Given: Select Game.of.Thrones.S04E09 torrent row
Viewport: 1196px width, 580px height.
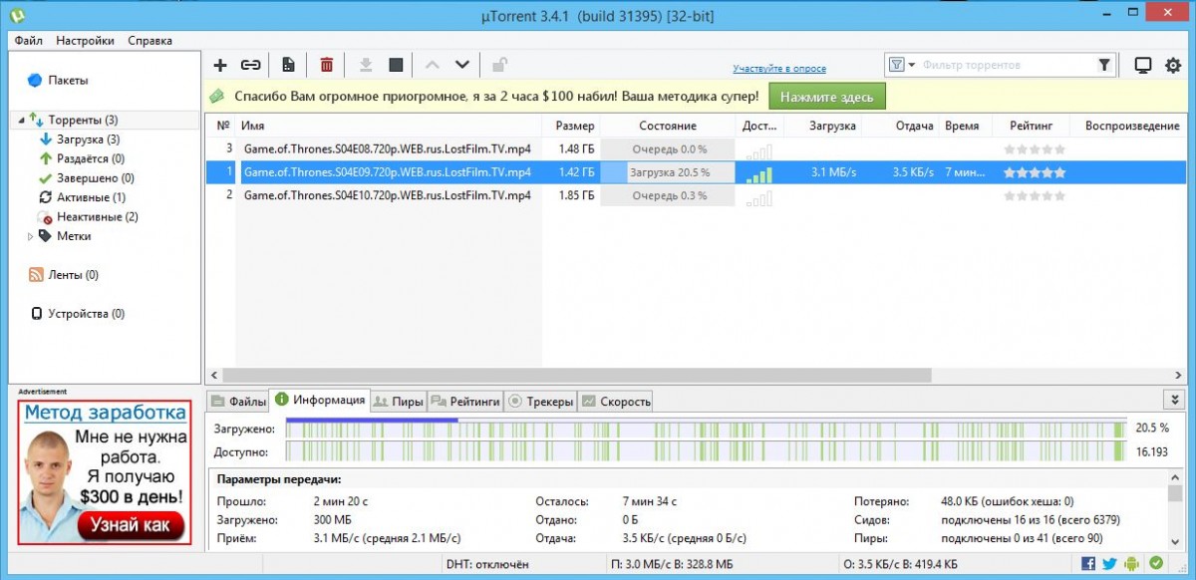Looking at the screenshot, I should click(696, 172).
